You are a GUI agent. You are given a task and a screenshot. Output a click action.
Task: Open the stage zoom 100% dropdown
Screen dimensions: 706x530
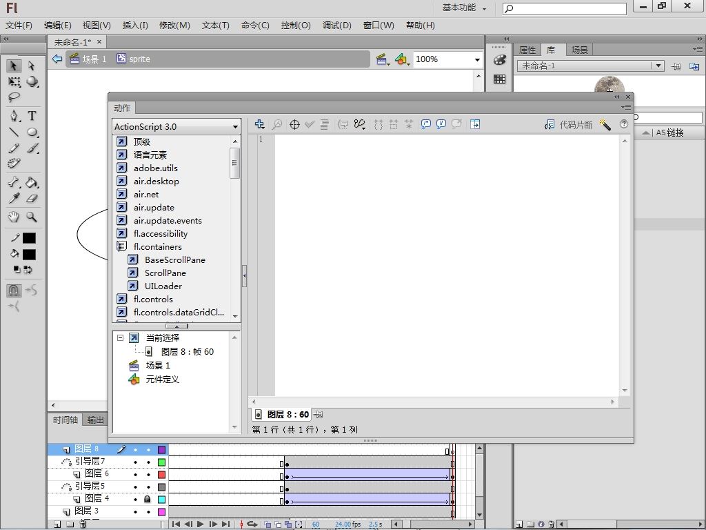coord(476,59)
